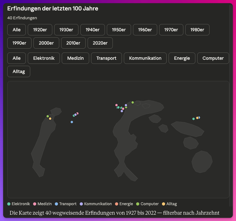This screenshot has width=236, height=221.
Task: Click the purple Kommunikation dot in the US east coast cluster
Action: click(75, 115)
